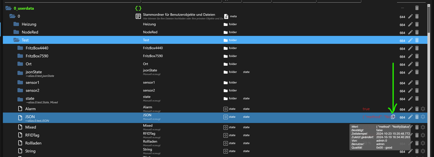Click the JSON braces icon of 0_userdata
This screenshot has height=157, width=434.
pos(137,8)
